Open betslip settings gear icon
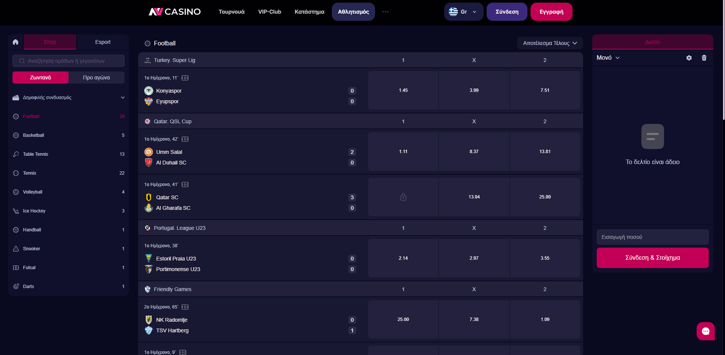725x355 pixels. click(x=689, y=58)
